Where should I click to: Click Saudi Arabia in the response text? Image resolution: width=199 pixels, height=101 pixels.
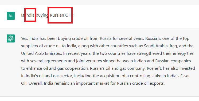(x=156, y=46)
